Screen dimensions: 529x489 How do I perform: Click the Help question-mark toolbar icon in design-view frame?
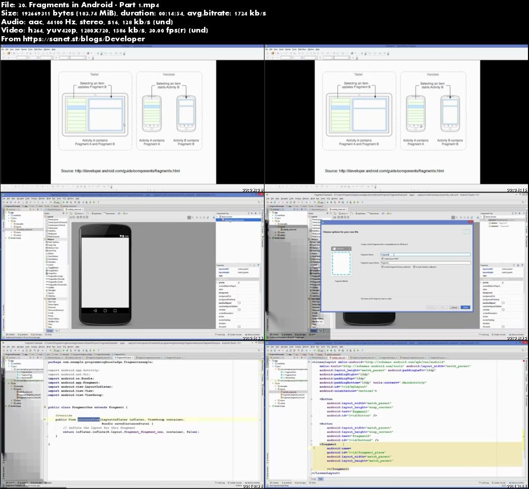[x=98, y=202]
